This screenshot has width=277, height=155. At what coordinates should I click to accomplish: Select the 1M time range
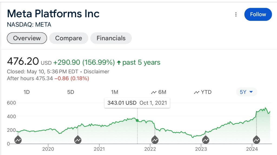[115, 92]
